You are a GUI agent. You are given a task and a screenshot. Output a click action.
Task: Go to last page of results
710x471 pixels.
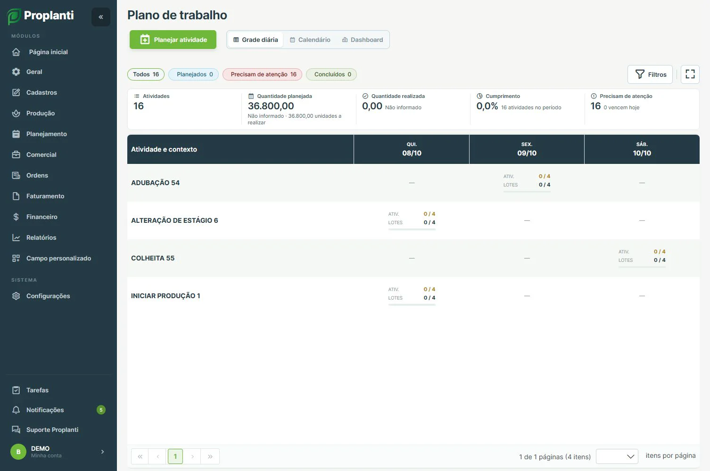tap(210, 456)
